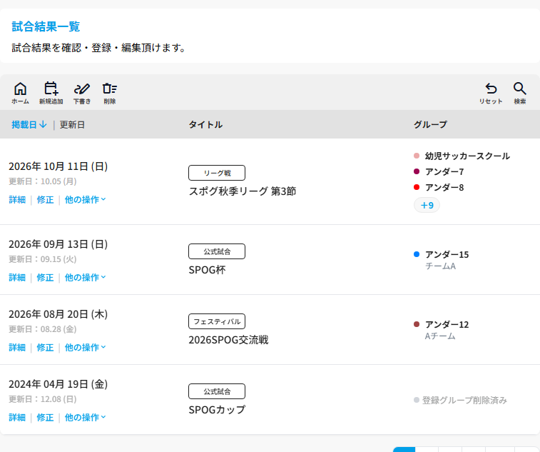Click the リーグ戦 tag
The width and height of the screenshot is (540, 452).
[x=217, y=173]
